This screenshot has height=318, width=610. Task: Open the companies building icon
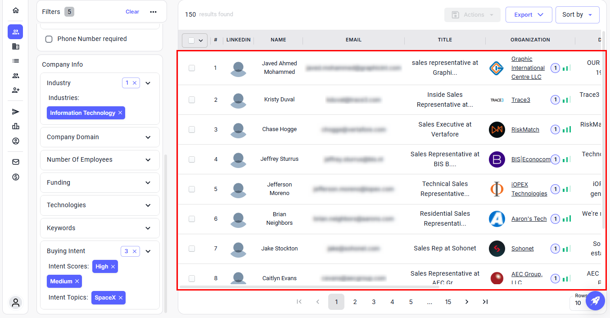(16, 46)
